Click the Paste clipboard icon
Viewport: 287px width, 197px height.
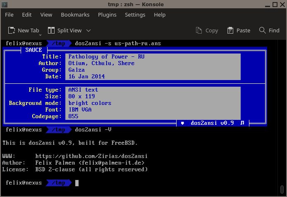(x=230, y=30)
